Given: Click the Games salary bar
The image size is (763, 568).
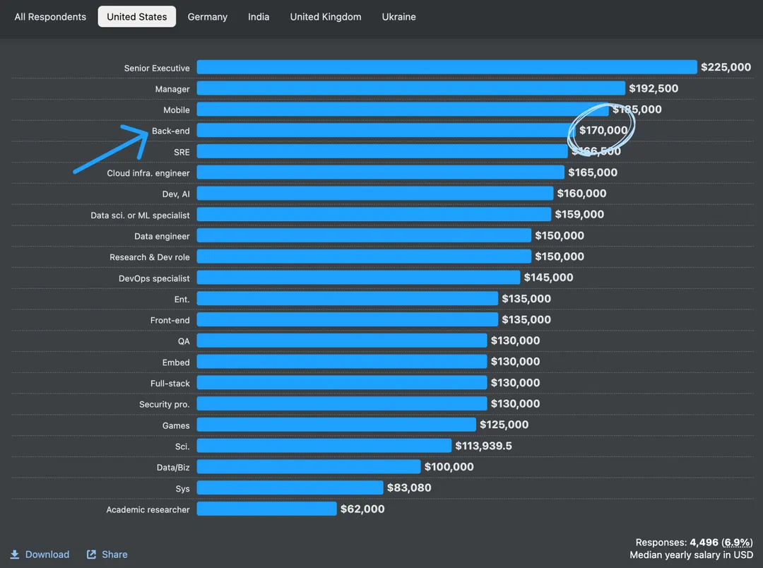Looking at the screenshot, I should (336, 425).
